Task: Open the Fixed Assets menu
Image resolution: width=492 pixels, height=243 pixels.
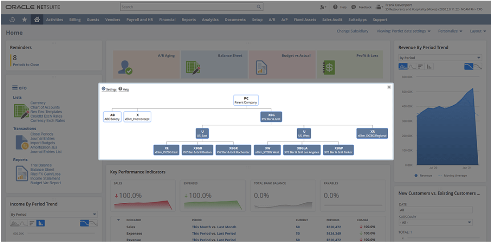Action: (x=305, y=20)
